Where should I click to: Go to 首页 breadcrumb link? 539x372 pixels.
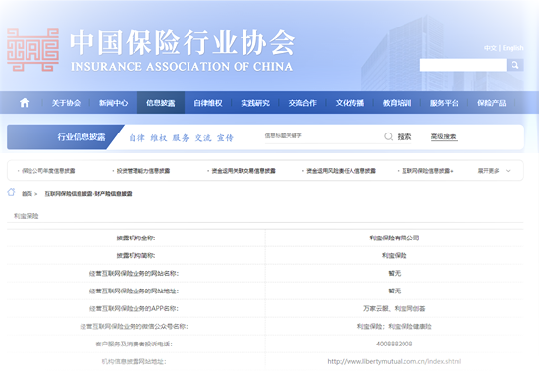point(27,194)
